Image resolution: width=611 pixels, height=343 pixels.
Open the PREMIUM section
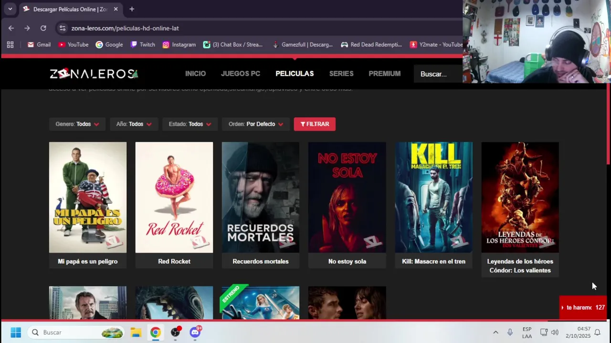click(384, 74)
